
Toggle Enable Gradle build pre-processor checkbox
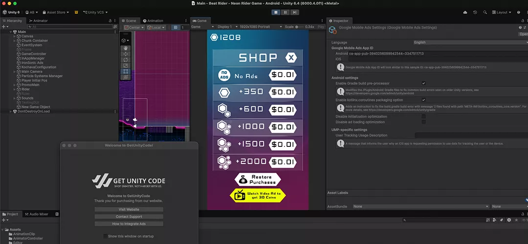(423, 83)
